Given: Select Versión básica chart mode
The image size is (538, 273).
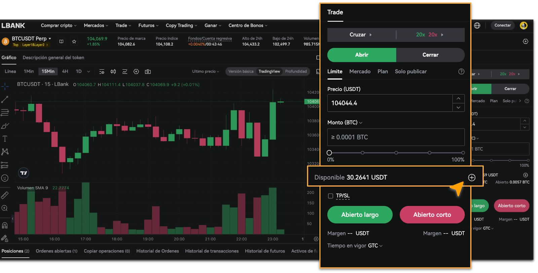Looking at the screenshot, I should click(241, 72).
